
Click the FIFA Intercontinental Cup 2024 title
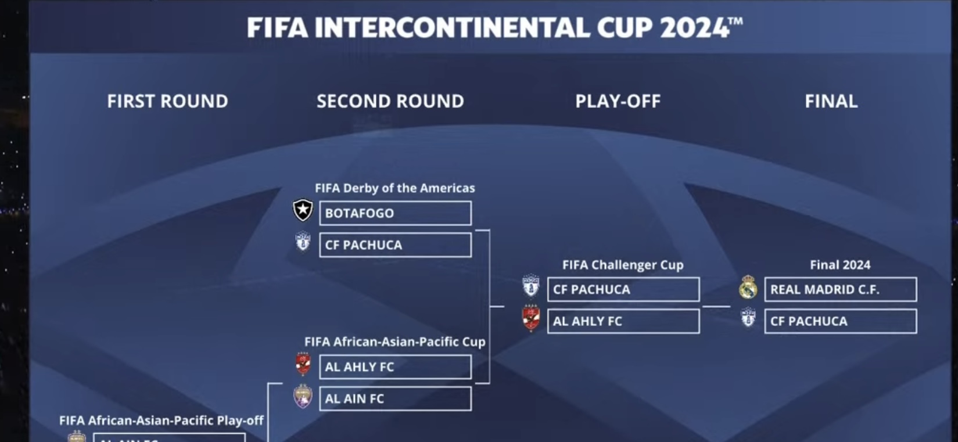(x=494, y=28)
